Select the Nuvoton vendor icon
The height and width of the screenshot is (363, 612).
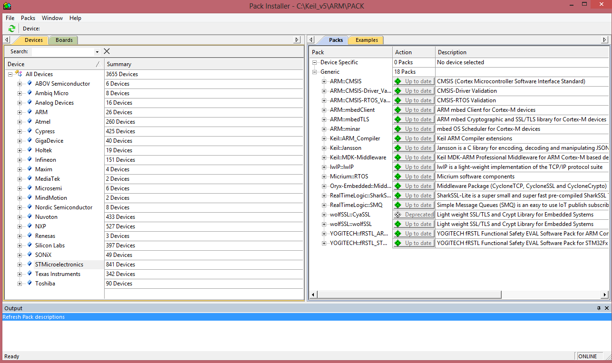pos(29,216)
